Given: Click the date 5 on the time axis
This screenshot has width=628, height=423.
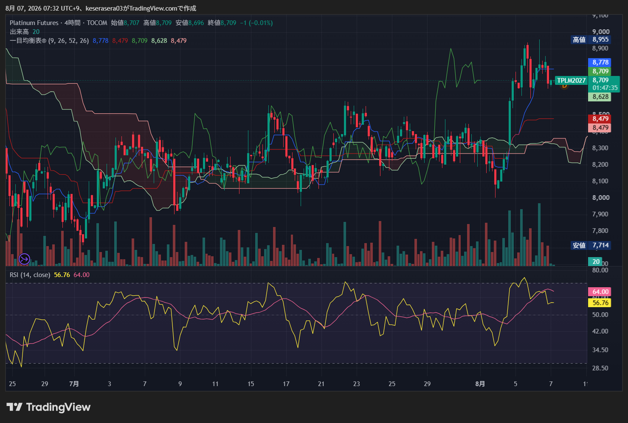Looking at the screenshot, I should point(516,383).
